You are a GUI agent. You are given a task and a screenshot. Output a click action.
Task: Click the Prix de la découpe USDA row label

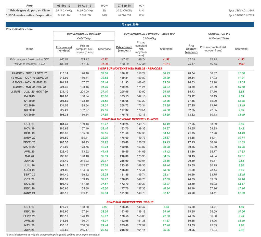[29, 64]
